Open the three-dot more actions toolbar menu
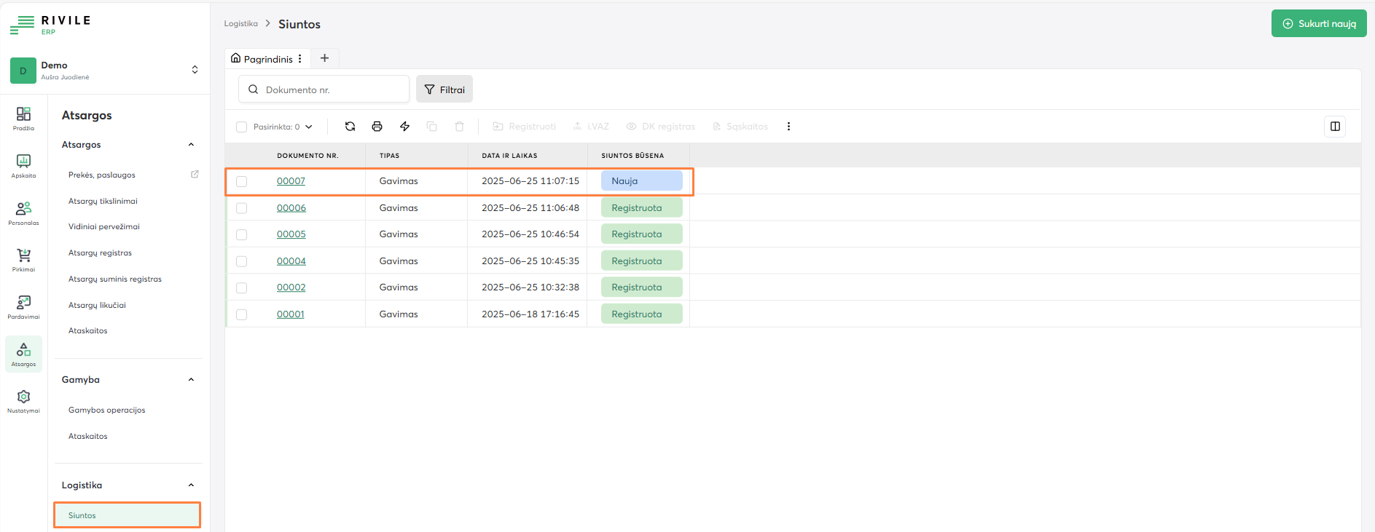Screen dimensions: 1375x532 pyautogui.click(x=788, y=127)
